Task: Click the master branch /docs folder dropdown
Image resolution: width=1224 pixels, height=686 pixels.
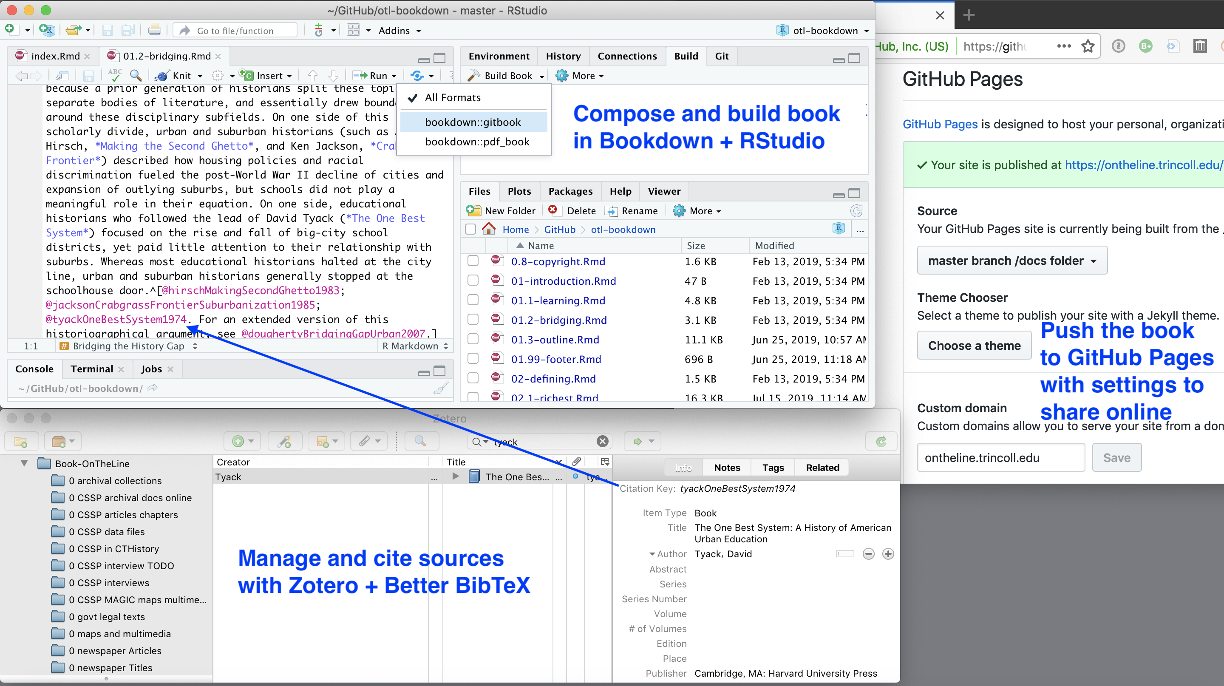Action: (x=1007, y=261)
